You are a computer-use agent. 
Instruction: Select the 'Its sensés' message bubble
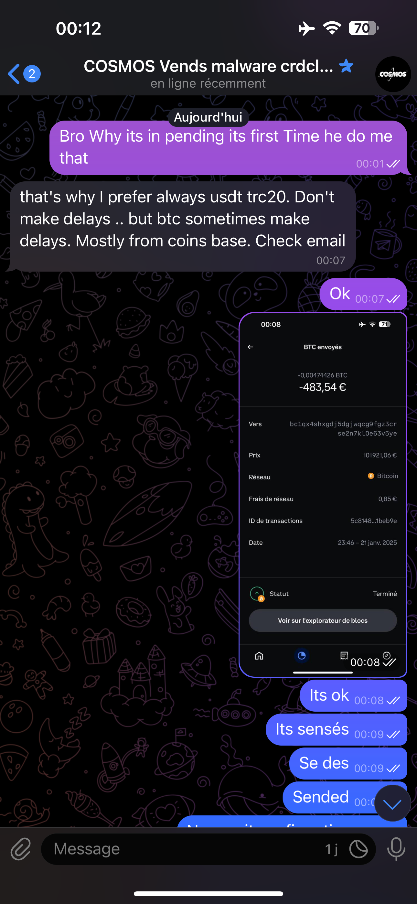tap(336, 730)
